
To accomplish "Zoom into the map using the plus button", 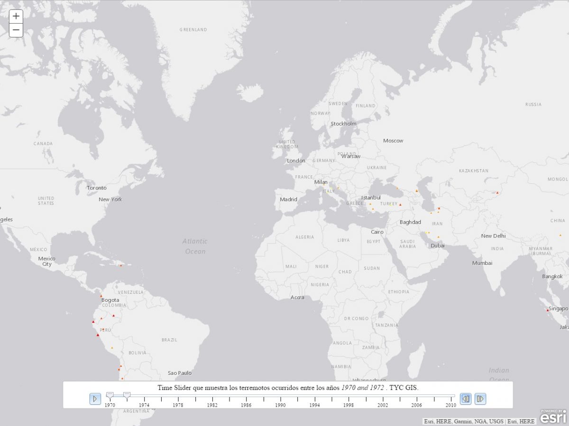I will pyautogui.click(x=16, y=16).
